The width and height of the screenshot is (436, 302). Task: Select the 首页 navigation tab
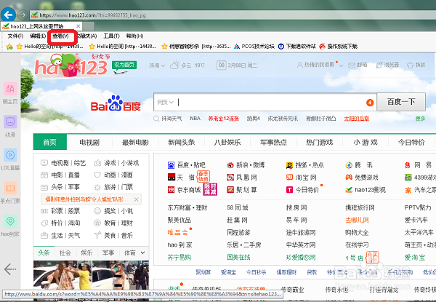pos(49,142)
